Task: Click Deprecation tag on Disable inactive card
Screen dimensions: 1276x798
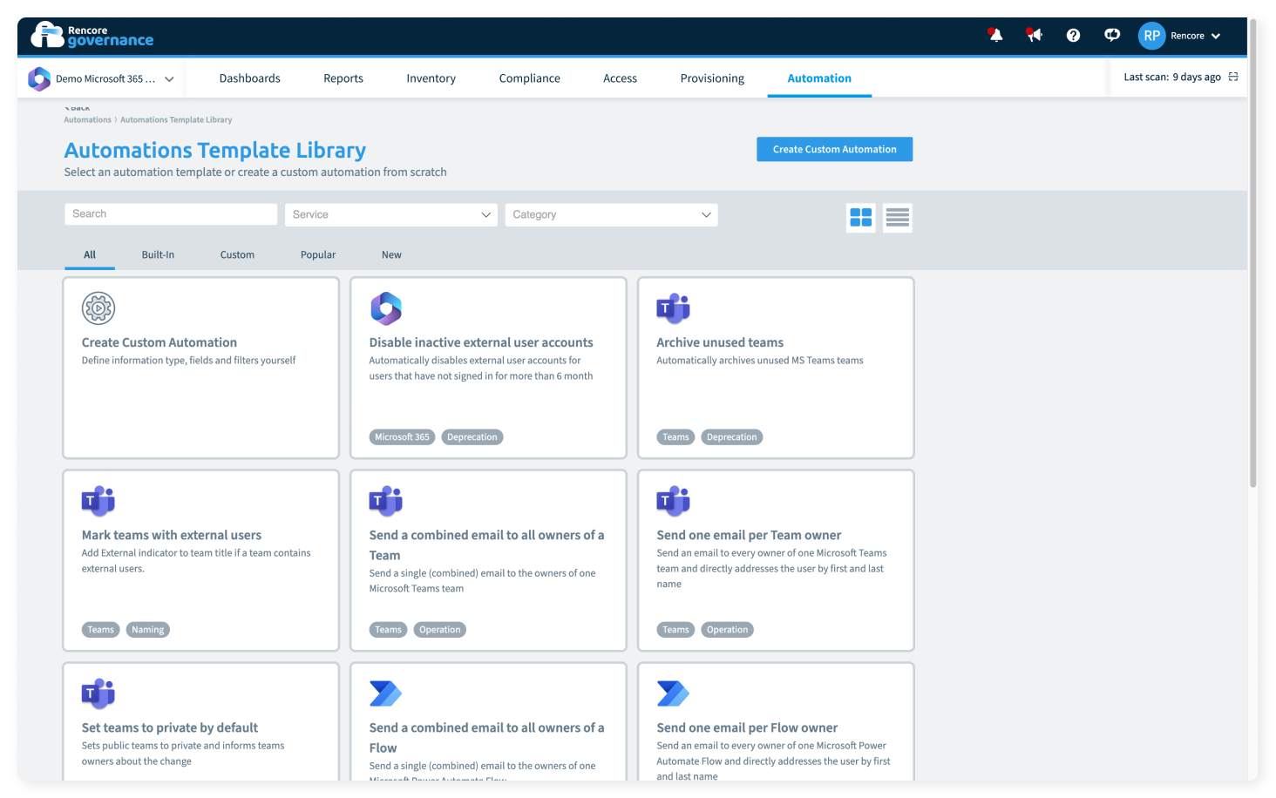Action: tap(472, 437)
